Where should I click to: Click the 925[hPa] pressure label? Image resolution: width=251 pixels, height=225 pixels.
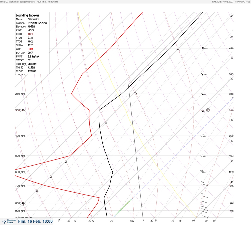[x=21, y=211]
